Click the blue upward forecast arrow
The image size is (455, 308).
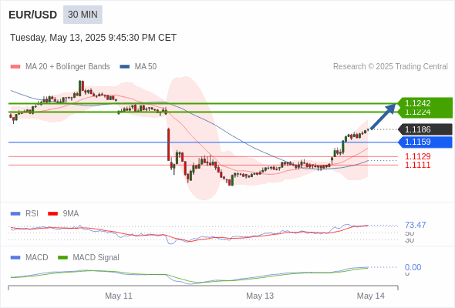(383, 116)
